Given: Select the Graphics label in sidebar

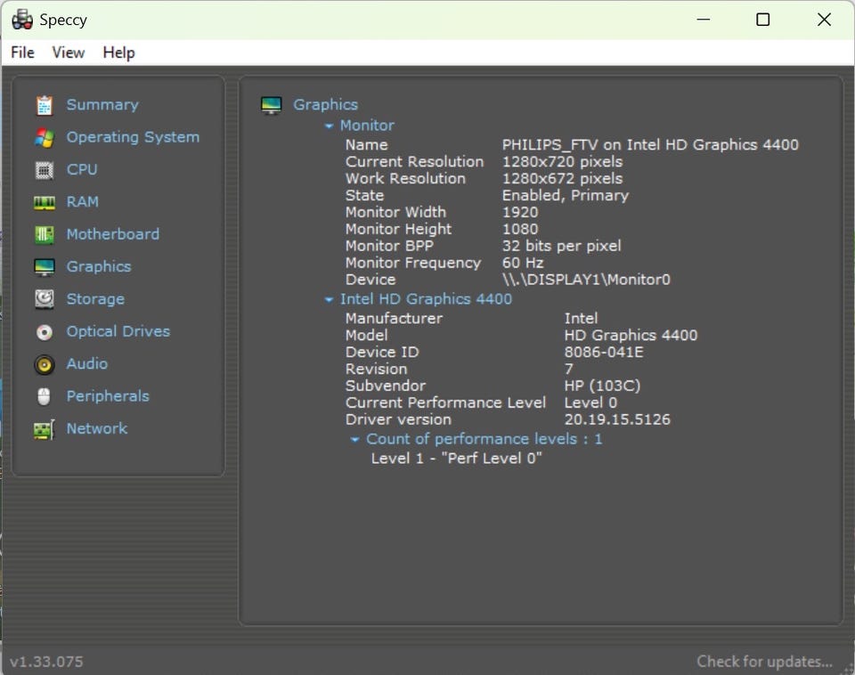Looking at the screenshot, I should [98, 266].
